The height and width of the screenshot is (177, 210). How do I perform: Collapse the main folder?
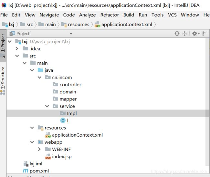point(25,63)
